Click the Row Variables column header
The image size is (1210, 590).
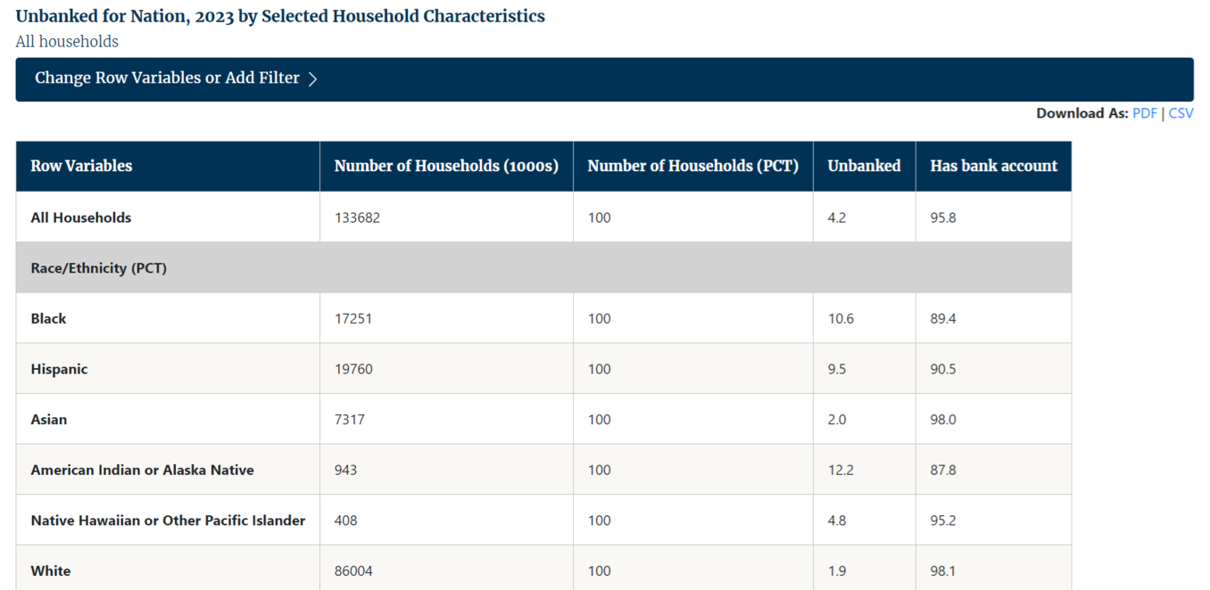tap(81, 166)
